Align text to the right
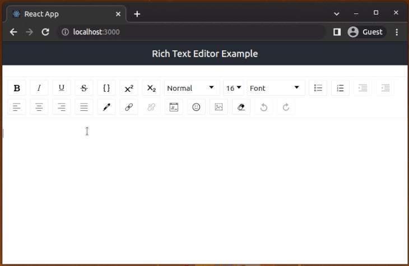Screen dimensions: 409x266 (x=62, y=107)
